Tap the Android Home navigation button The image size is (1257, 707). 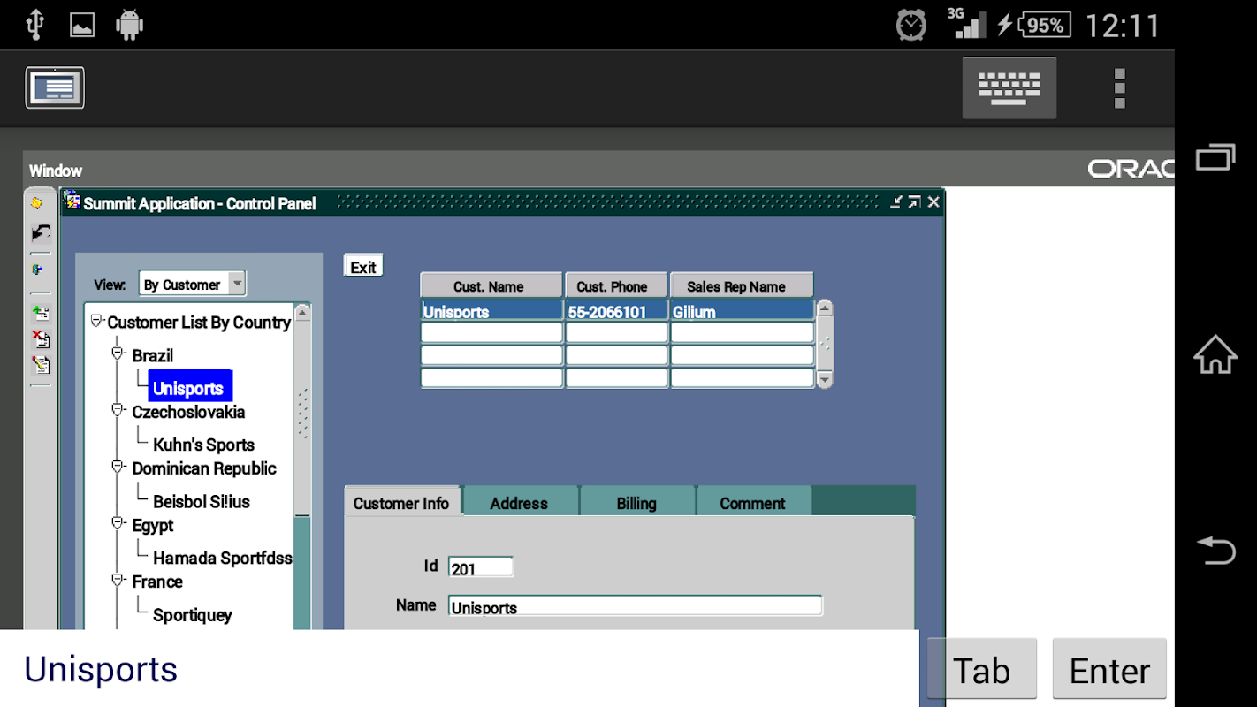pyautogui.click(x=1215, y=353)
